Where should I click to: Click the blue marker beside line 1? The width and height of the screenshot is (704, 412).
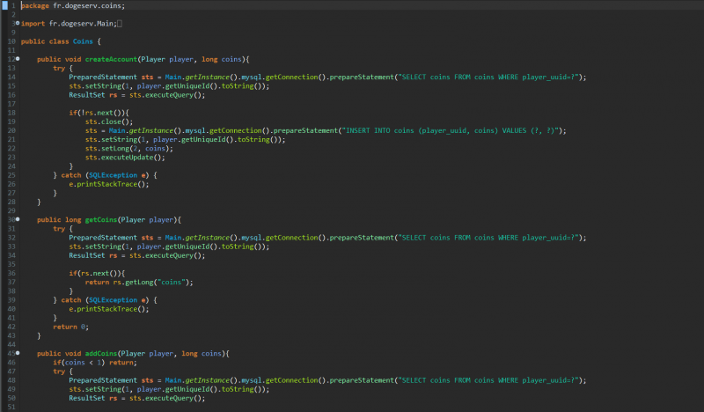pyautogui.click(x=5, y=5)
